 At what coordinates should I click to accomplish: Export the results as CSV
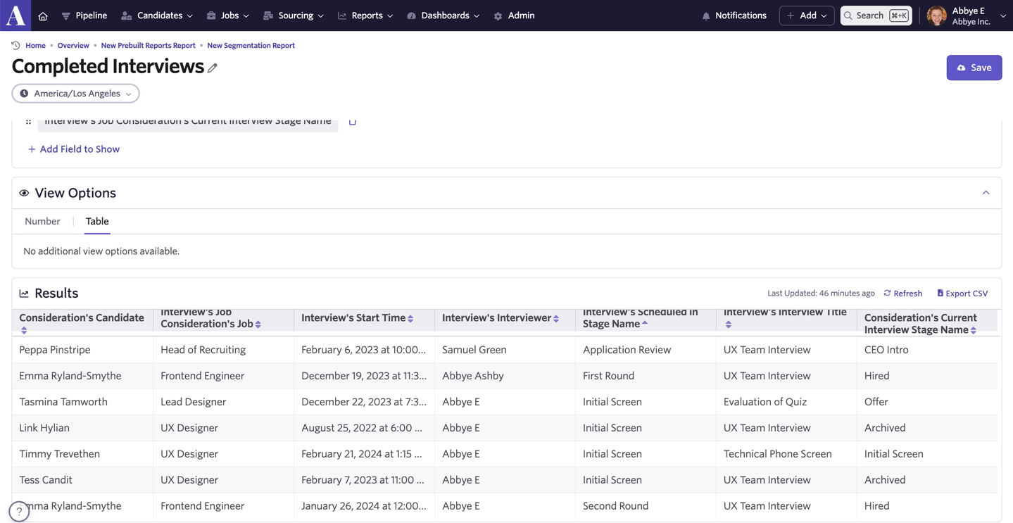962,294
